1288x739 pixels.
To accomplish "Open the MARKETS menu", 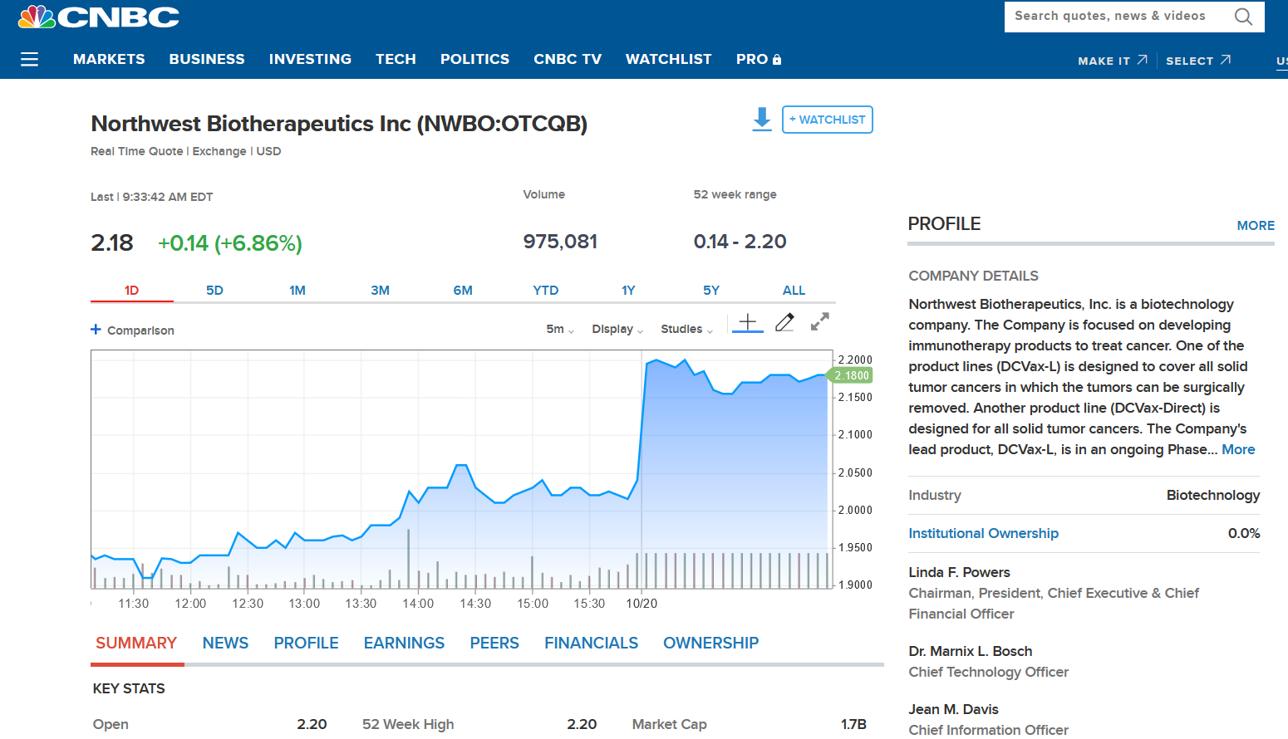I will tap(109, 59).
